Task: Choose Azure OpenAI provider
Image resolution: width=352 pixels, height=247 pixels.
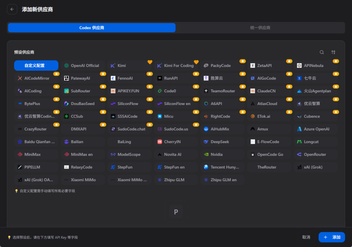Action: 316,129
